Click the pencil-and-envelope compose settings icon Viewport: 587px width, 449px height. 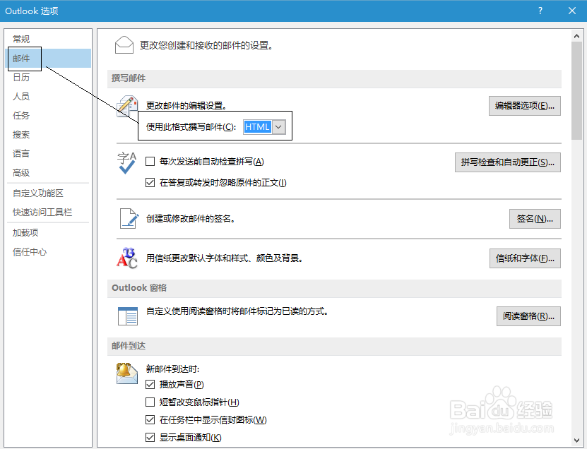click(x=127, y=107)
